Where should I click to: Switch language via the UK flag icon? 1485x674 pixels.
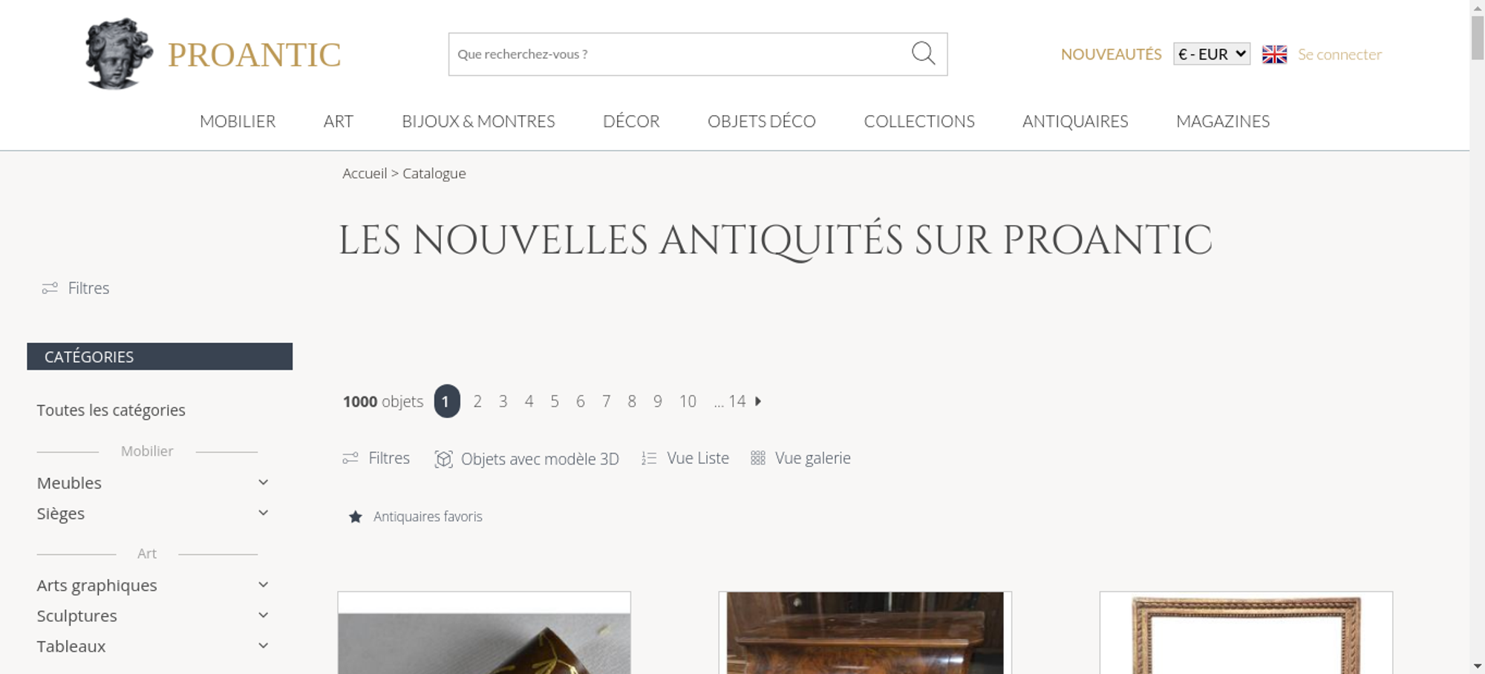(1274, 54)
